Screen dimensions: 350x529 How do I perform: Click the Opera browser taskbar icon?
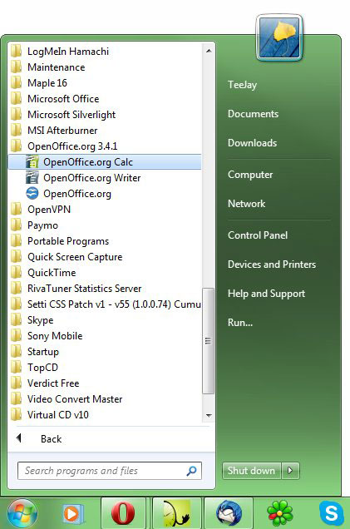click(123, 513)
